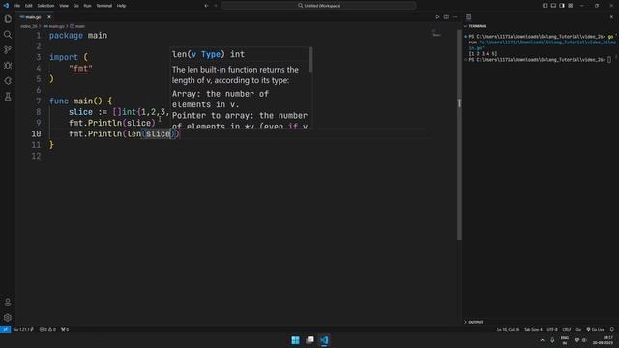Click the Run Code play button
The width and height of the screenshot is (619, 348).
point(437,17)
